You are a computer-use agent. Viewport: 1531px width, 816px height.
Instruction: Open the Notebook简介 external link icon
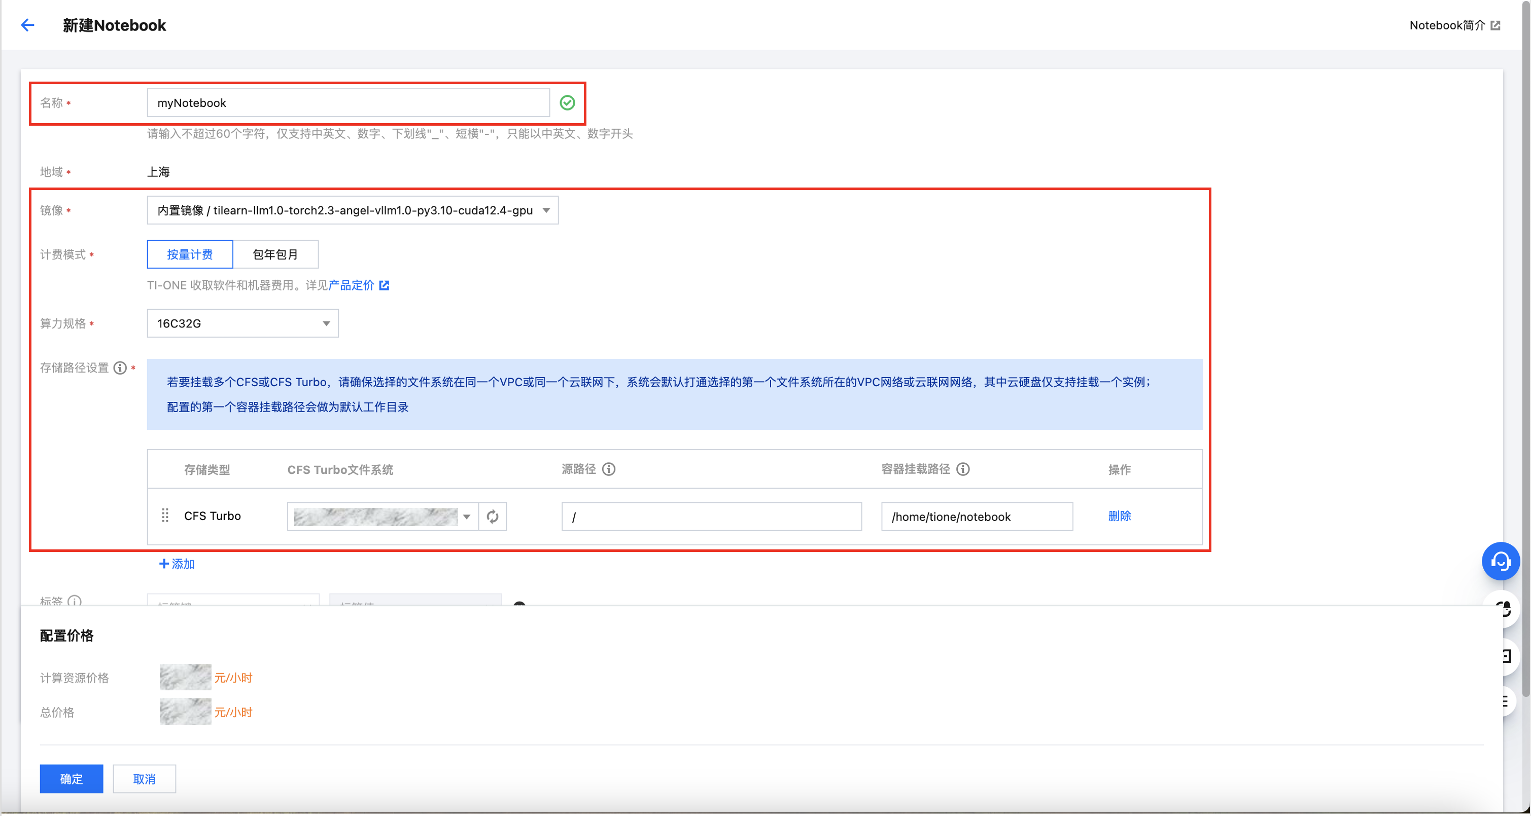(1495, 25)
